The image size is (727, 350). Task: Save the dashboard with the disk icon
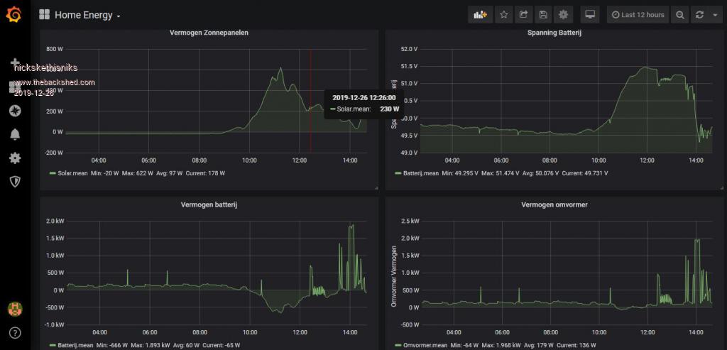point(543,14)
